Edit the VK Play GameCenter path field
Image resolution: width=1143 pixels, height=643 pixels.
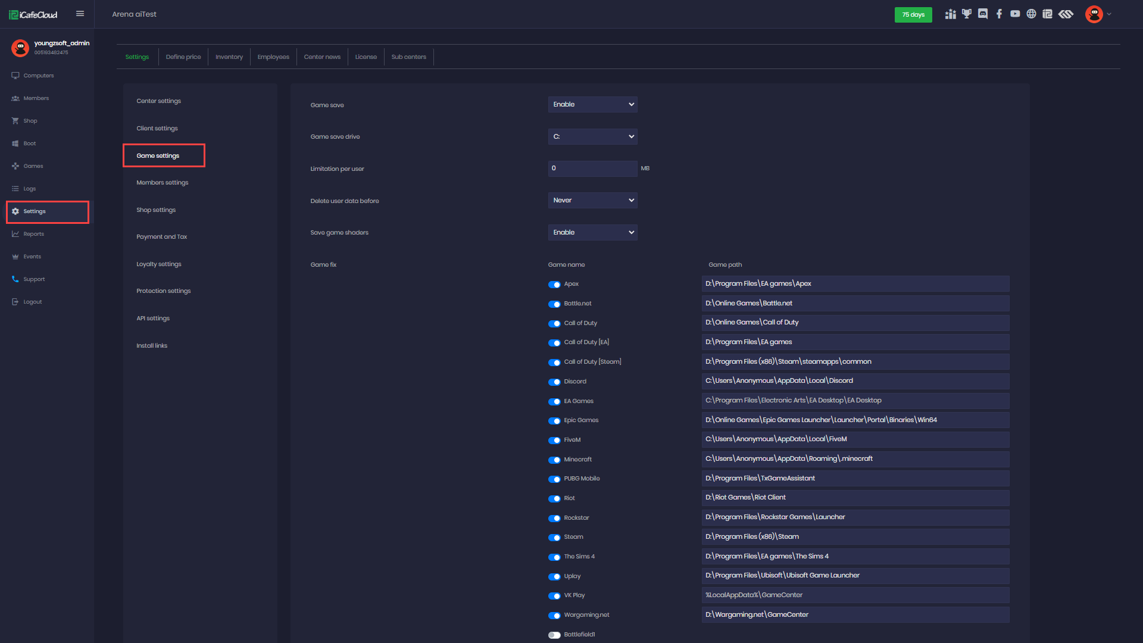coord(855,595)
